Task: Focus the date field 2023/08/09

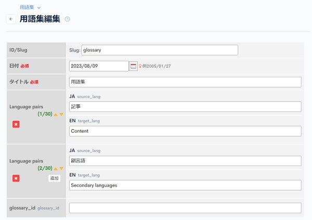Action: pyautogui.click(x=99, y=66)
